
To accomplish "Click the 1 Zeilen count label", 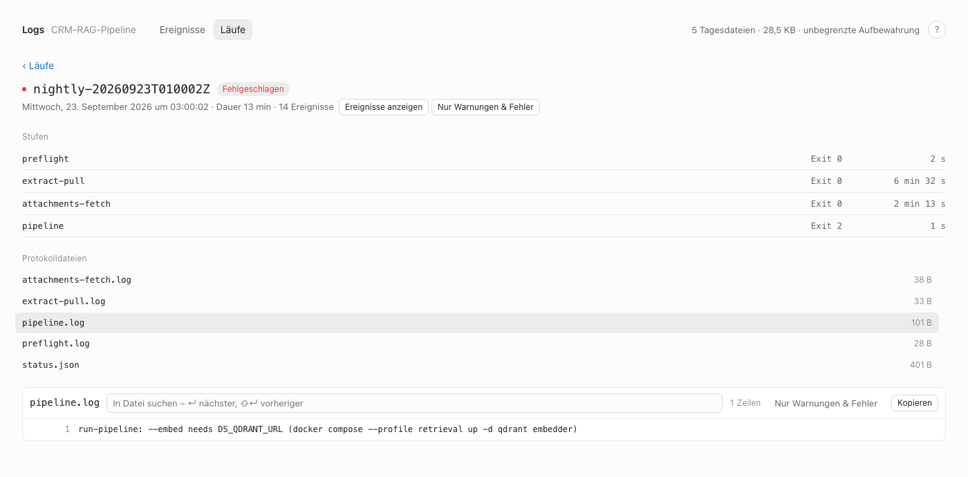I will click(745, 403).
